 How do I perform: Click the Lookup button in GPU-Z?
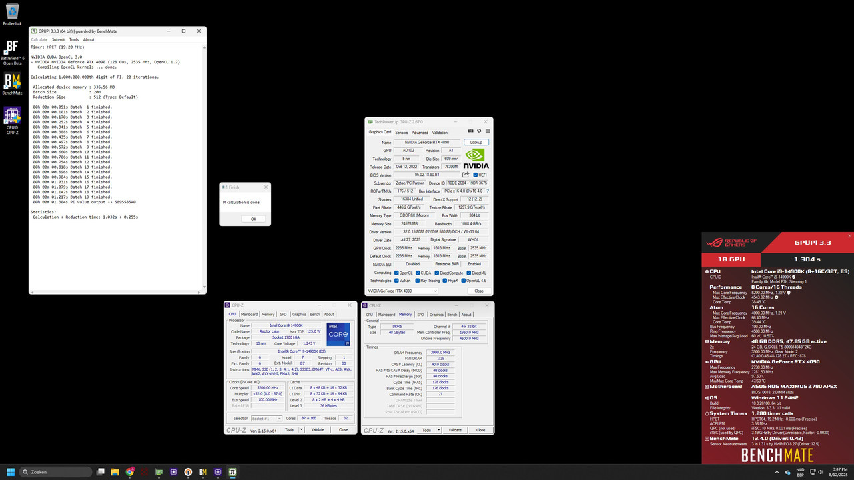pyautogui.click(x=476, y=143)
